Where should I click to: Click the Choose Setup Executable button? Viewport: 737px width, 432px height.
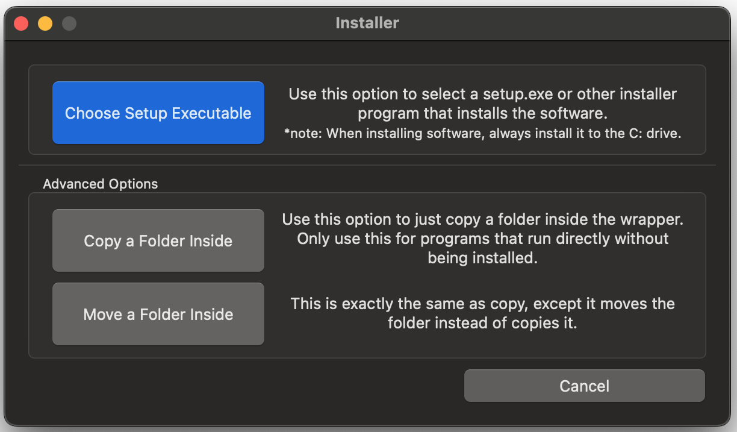(158, 113)
